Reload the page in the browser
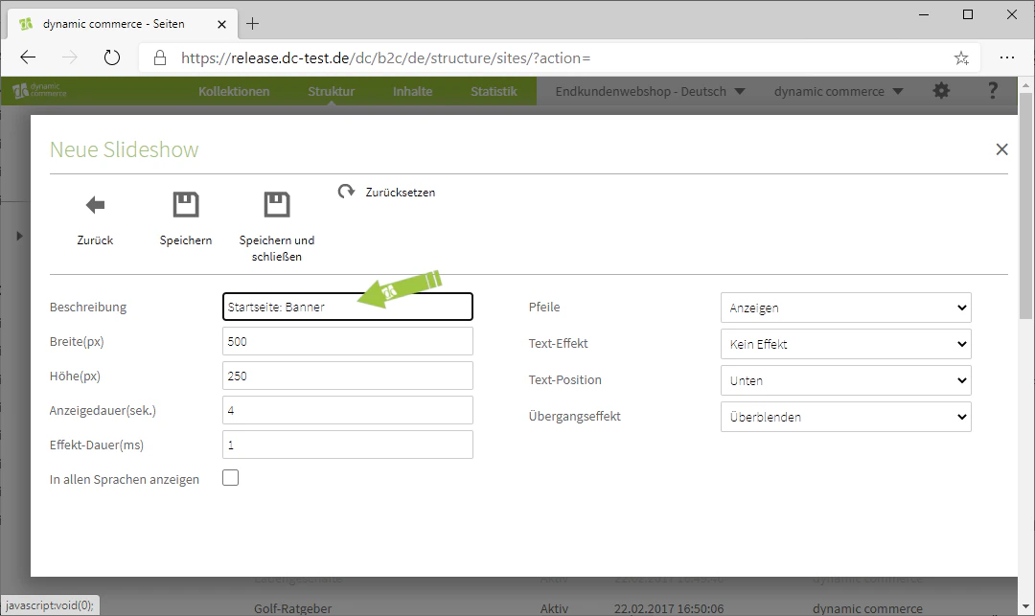Image resolution: width=1035 pixels, height=616 pixels. [112, 57]
